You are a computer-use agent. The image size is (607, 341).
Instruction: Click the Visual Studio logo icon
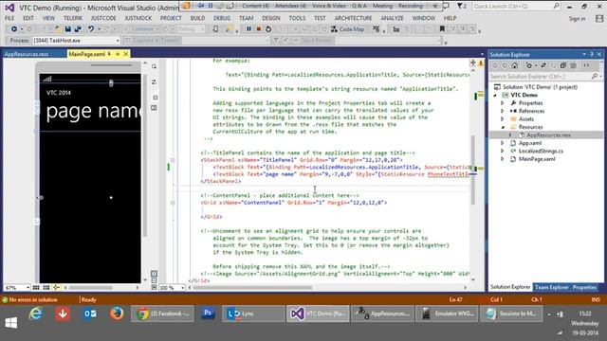click(x=9, y=8)
